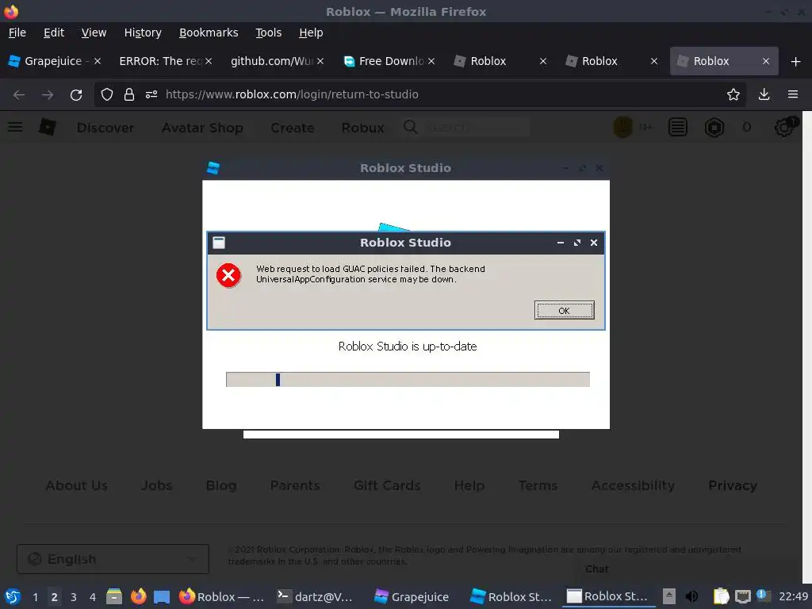The width and height of the screenshot is (812, 609).
Task: Open Avatar Shop link
Action: click(202, 128)
